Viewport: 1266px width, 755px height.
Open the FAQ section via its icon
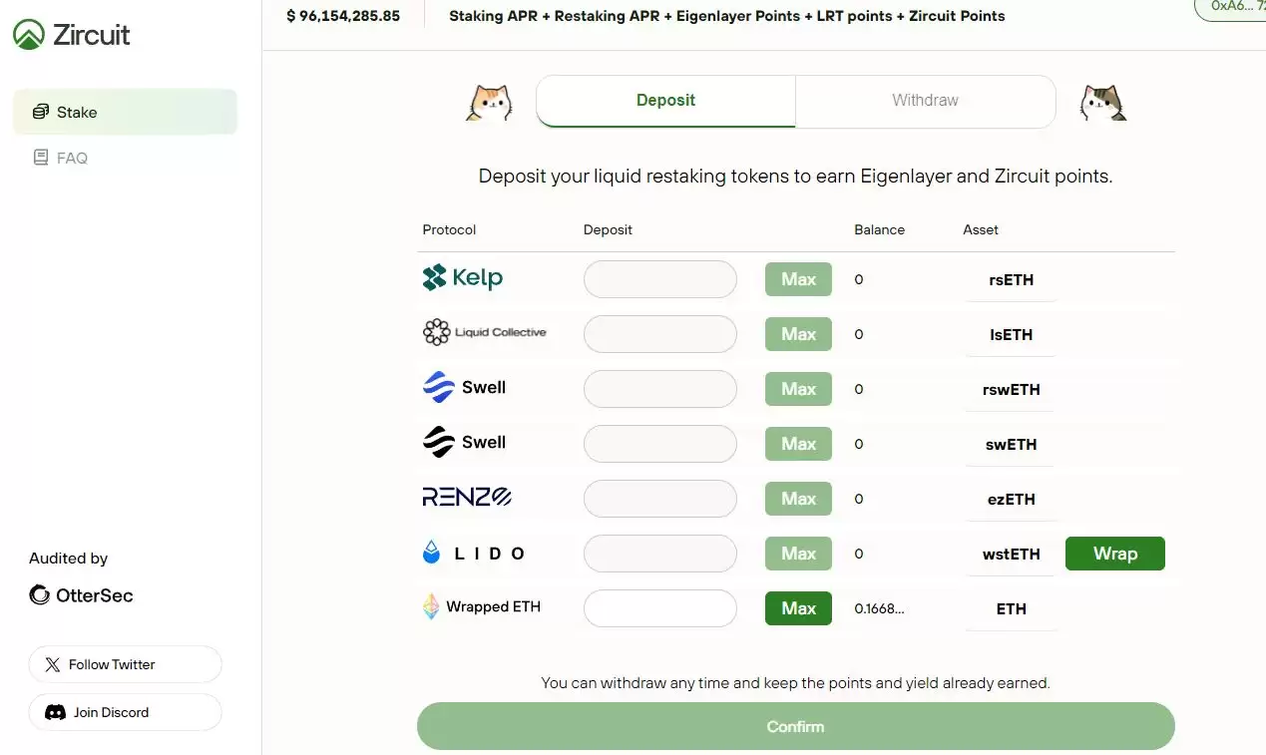[41, 158]
